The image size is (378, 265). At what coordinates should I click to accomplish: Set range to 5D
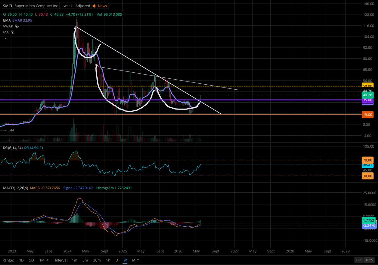click(31, 260)
